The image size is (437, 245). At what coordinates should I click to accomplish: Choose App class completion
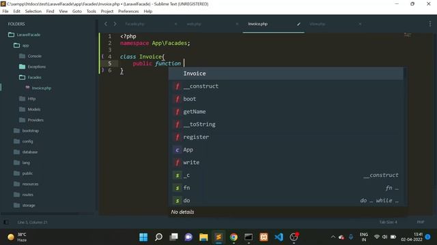point(285,150)
